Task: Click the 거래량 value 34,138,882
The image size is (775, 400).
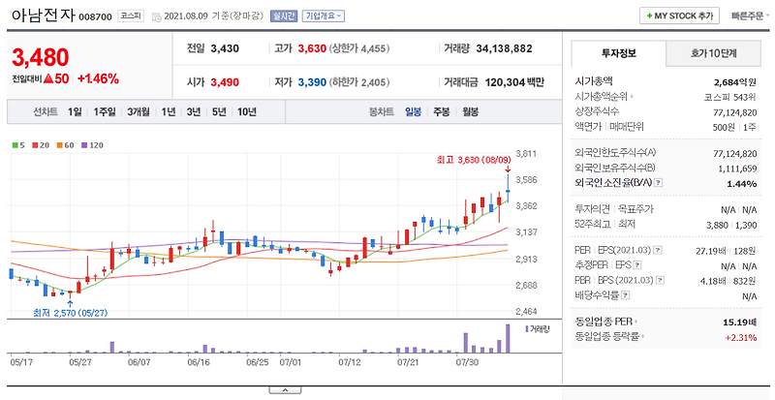Action: coord(504,48)
